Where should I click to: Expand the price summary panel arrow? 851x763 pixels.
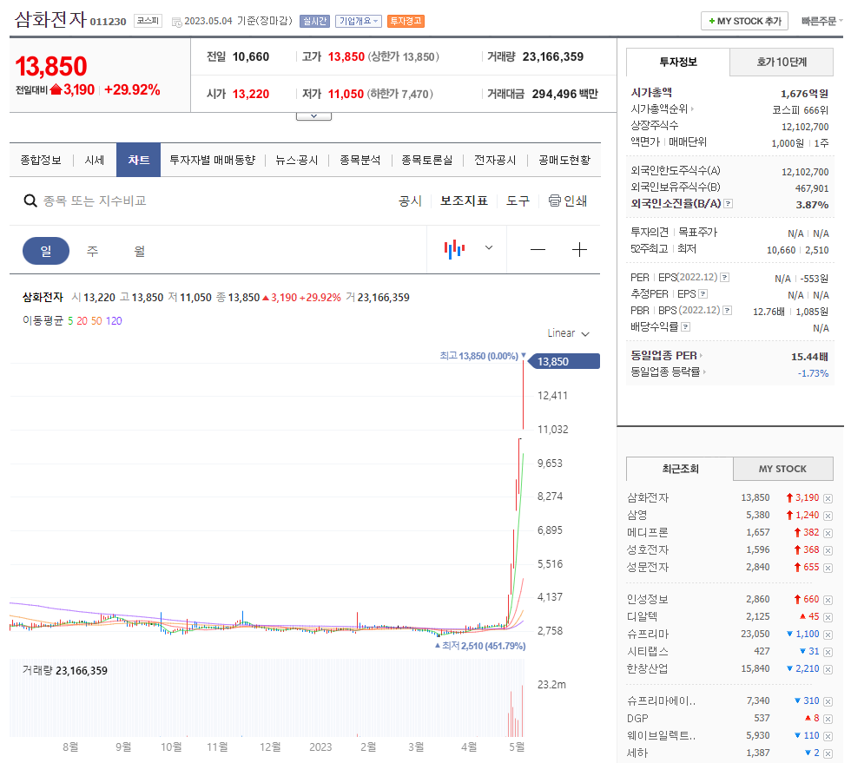[313, 116]
